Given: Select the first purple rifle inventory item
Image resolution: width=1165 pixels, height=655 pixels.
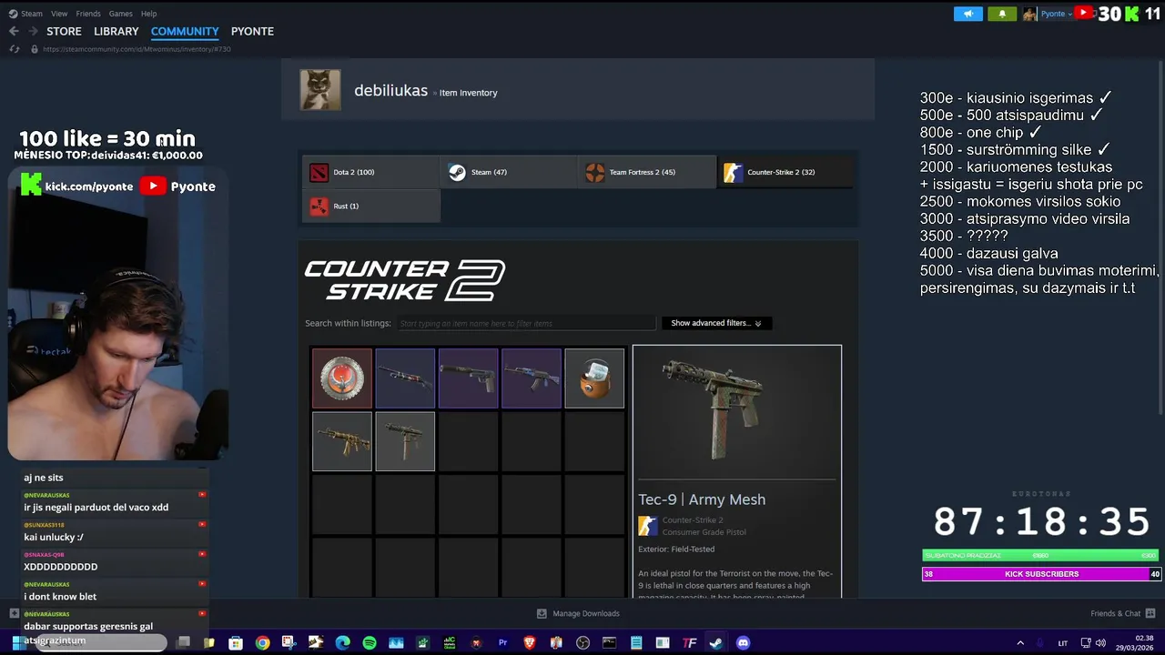Looking at the screenshot, I should point(405,378).
